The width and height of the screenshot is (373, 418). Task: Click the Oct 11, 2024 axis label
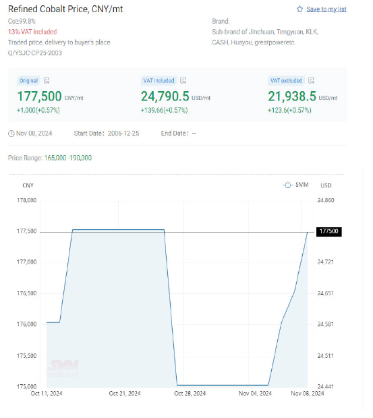[x=47, y=394]
